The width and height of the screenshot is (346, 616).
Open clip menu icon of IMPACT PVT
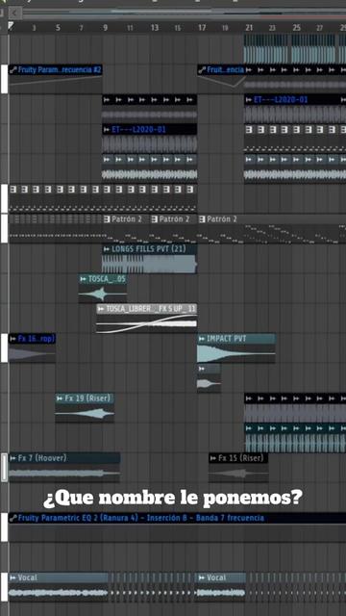pyautogui.click(x=202, y=339)
